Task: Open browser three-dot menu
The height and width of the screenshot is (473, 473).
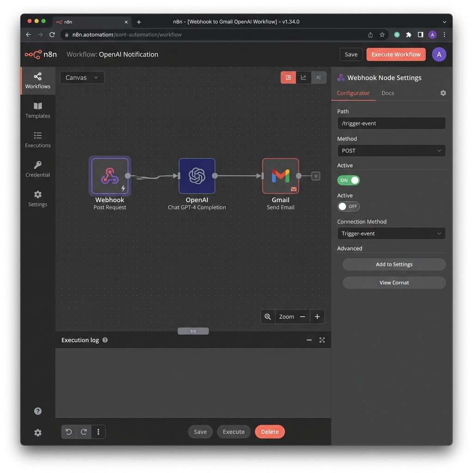Action: [x=444, y=35]
